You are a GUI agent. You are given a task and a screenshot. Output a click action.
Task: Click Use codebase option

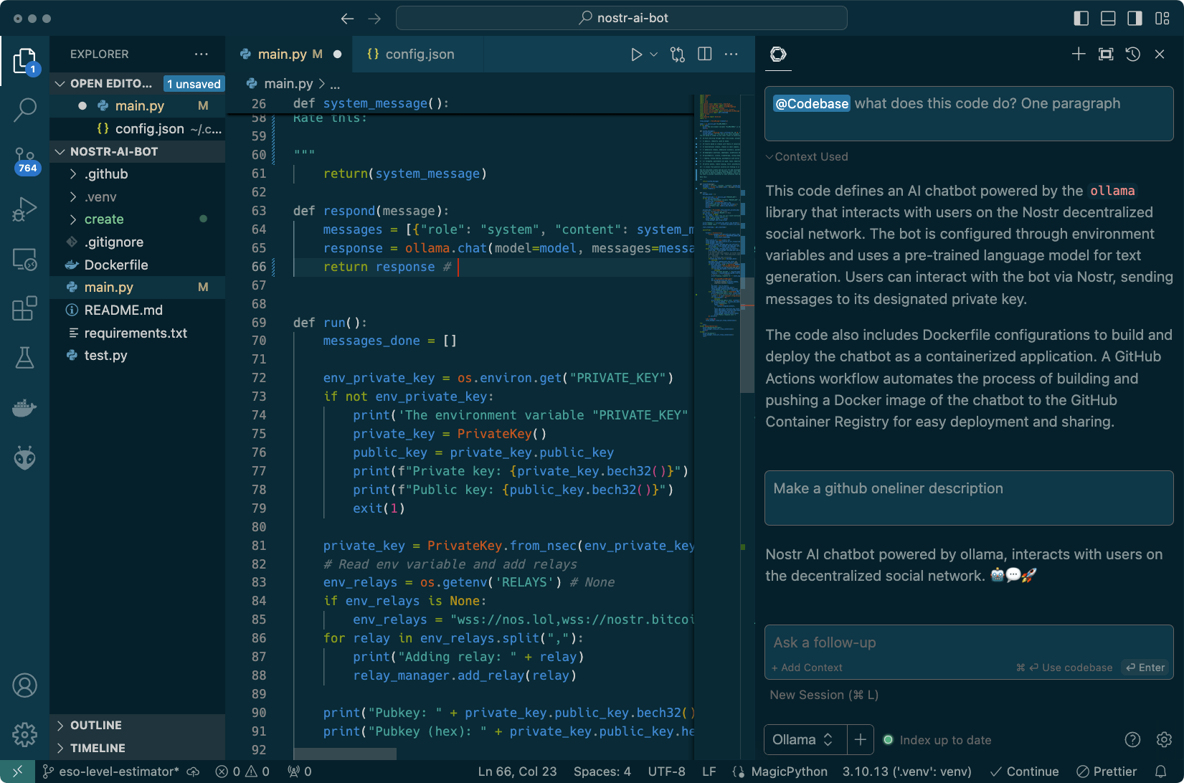pyautogui.click(x=1064, y=668)
